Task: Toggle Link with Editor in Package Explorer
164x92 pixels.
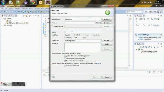Action: point(26,16)
